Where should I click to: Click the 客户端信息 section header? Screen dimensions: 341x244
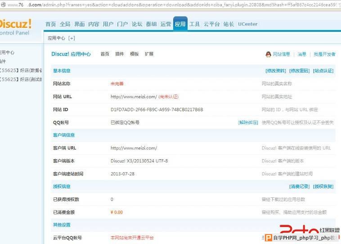point(64,135)
